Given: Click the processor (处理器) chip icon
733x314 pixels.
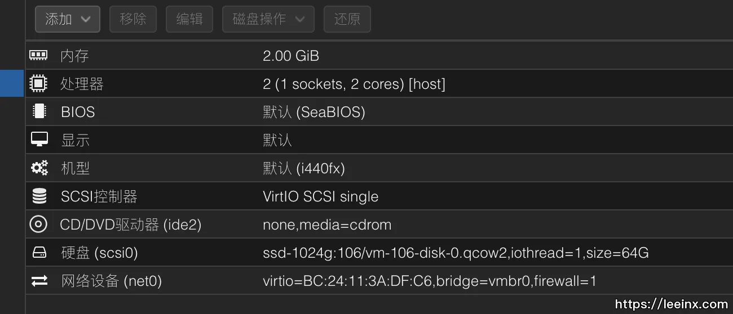Looking at the screenshot, I should point(38,84).
